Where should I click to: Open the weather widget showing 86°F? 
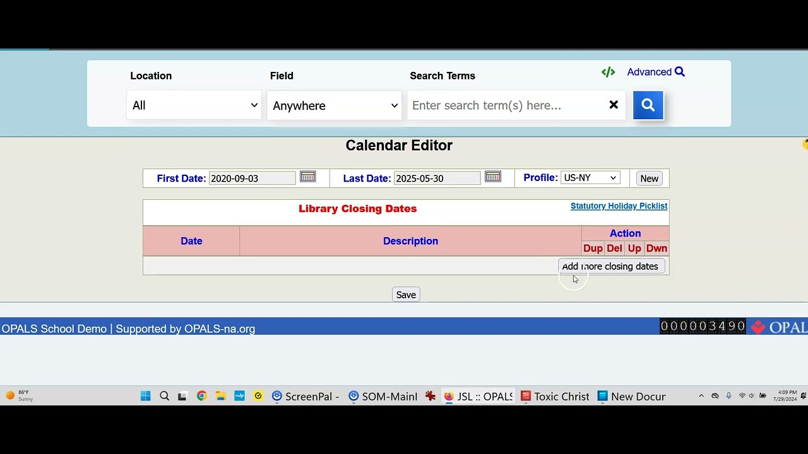pos(19,395)
